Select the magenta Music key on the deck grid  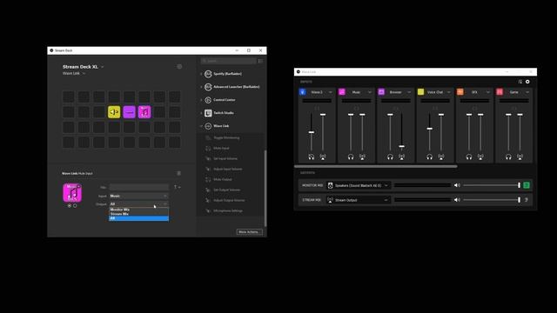144,112
